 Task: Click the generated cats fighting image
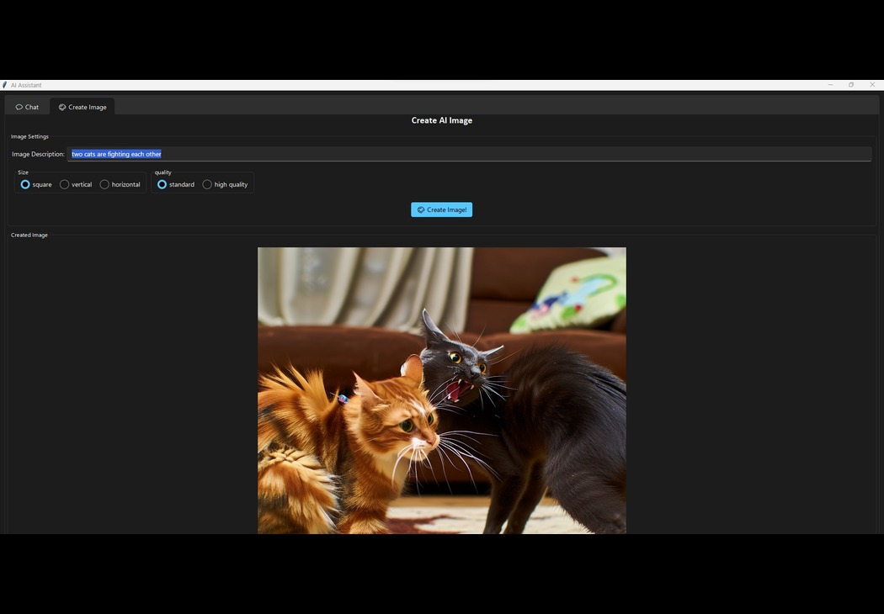pos(441,391)
